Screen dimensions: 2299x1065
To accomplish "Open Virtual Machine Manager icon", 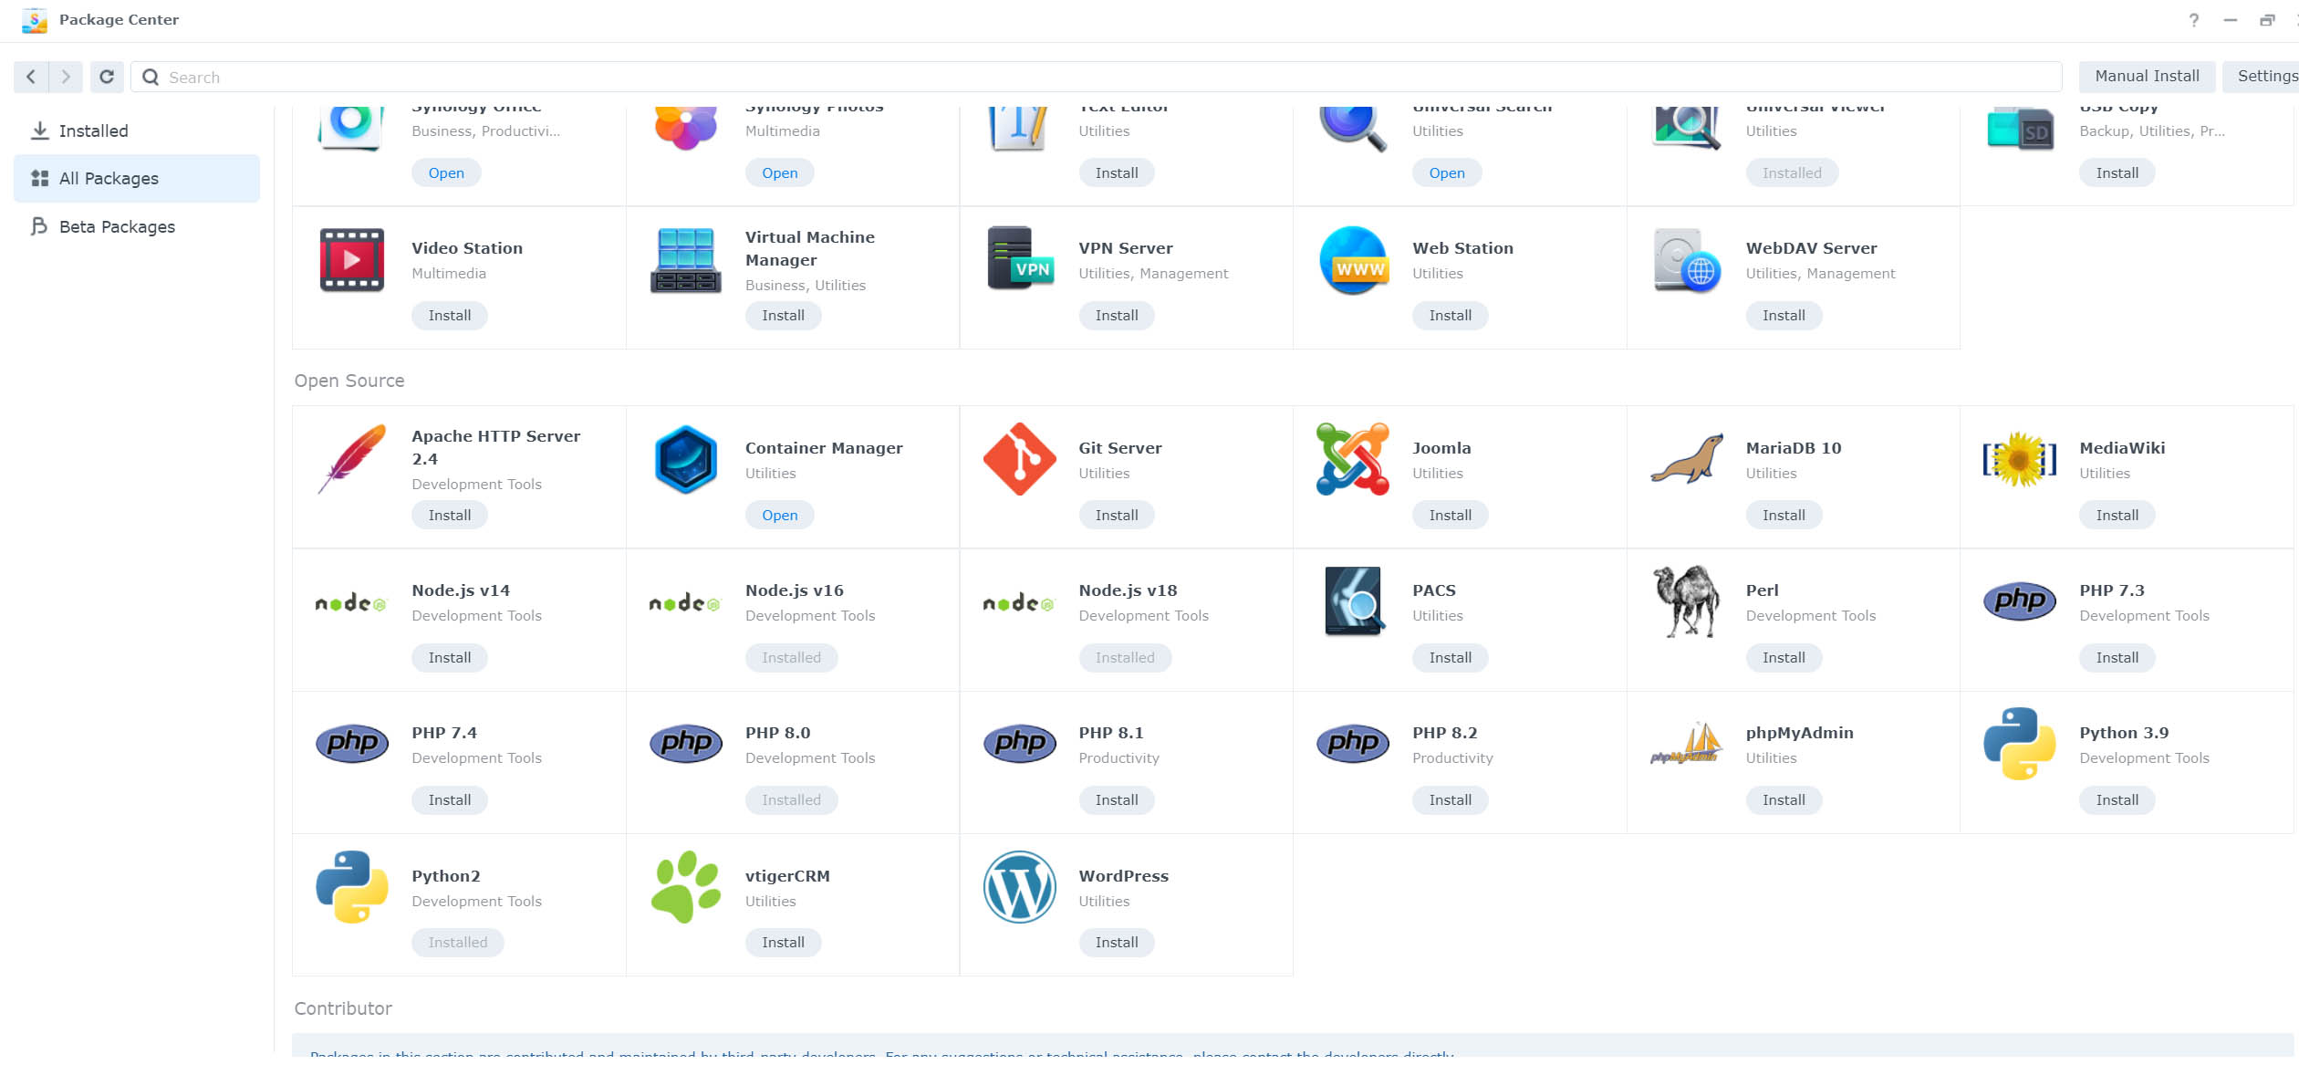I will 685,260.
